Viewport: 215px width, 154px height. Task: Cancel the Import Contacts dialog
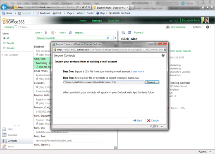[153, 120]
